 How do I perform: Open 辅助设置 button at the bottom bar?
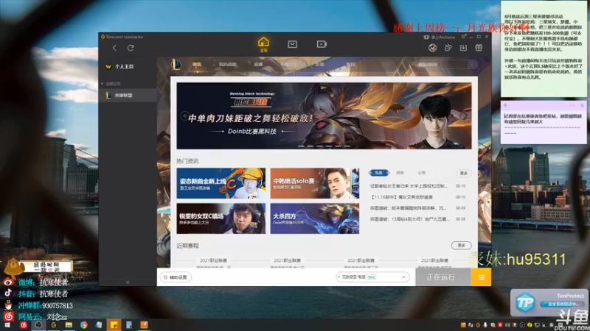(176, 277)
